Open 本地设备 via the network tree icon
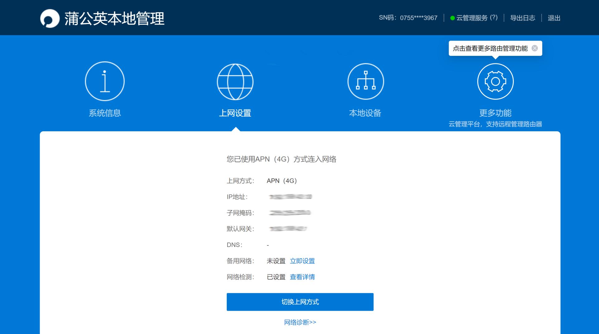Screen dimensions: 599x334 click(x=366, y=81)
